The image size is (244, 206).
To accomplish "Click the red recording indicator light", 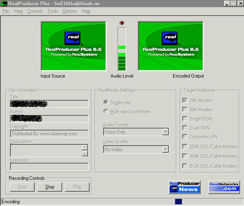I will tap(122, 23).
